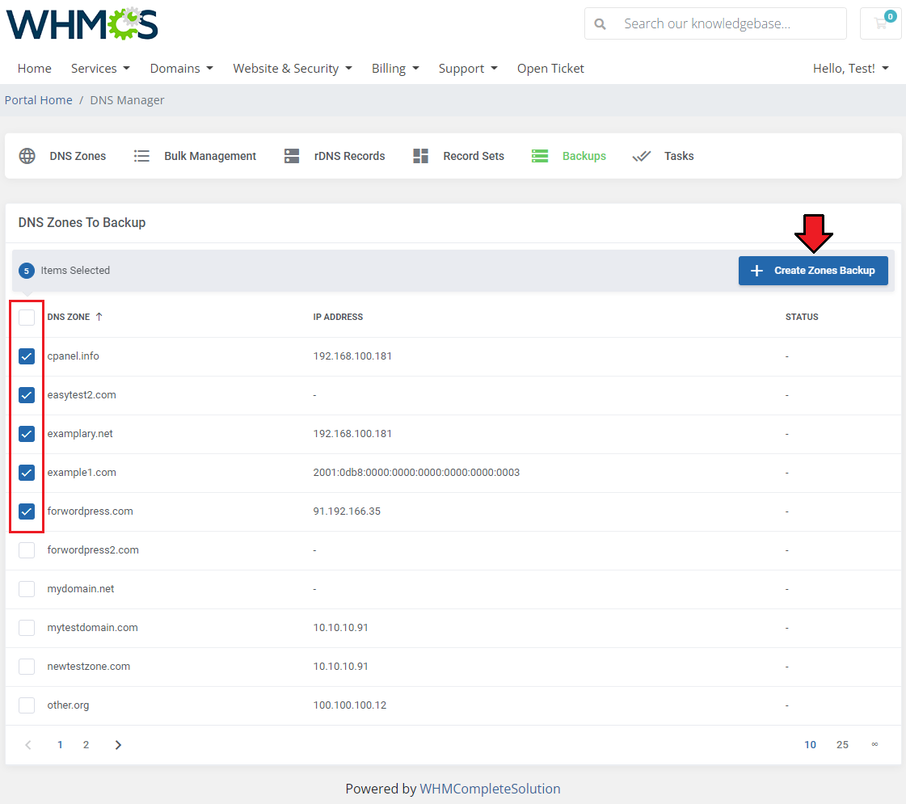Click the mydomain.net zone name
906x804 pixels.
(81, 588)
